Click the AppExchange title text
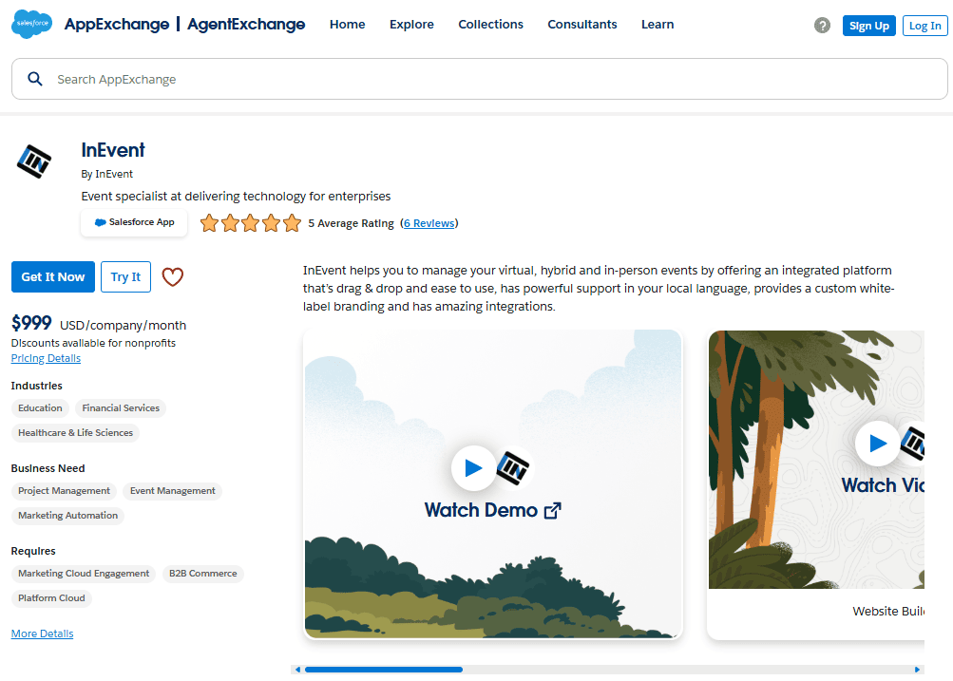Screen dimensions: 953x681 pos(117,25)
